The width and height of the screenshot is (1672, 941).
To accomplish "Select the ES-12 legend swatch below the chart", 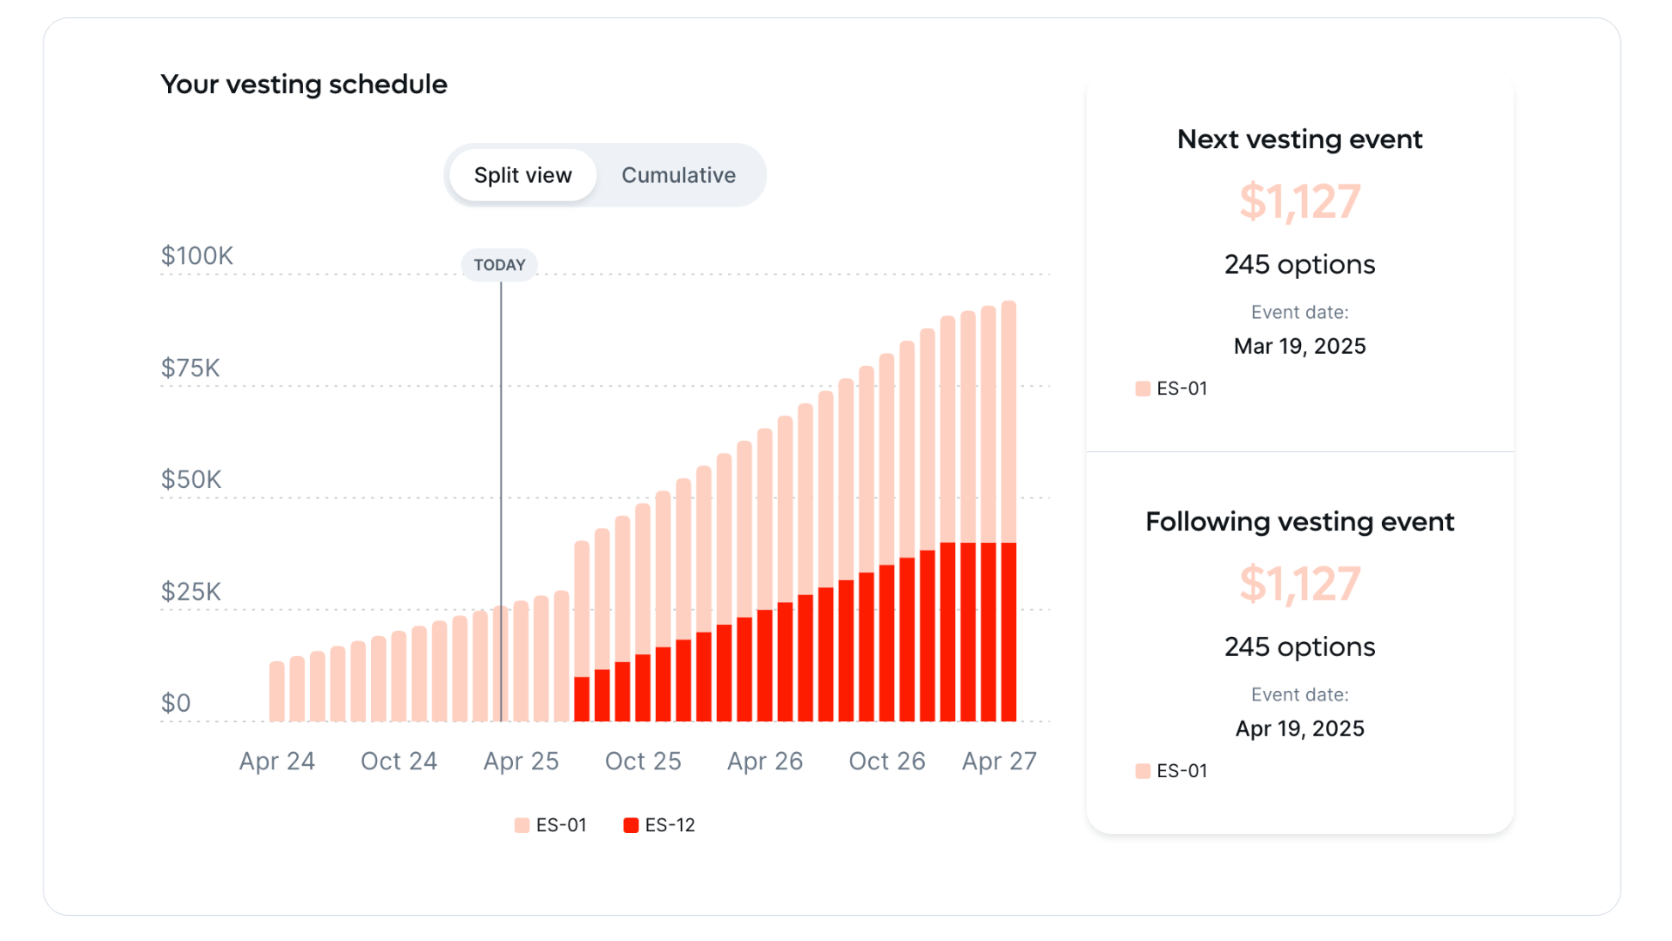I will coord(630,824).
